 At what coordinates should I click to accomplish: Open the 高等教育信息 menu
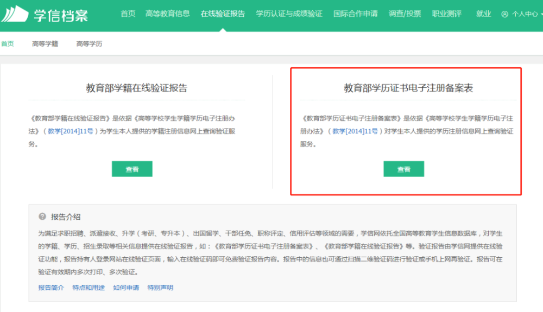click(x=168, y=14)
